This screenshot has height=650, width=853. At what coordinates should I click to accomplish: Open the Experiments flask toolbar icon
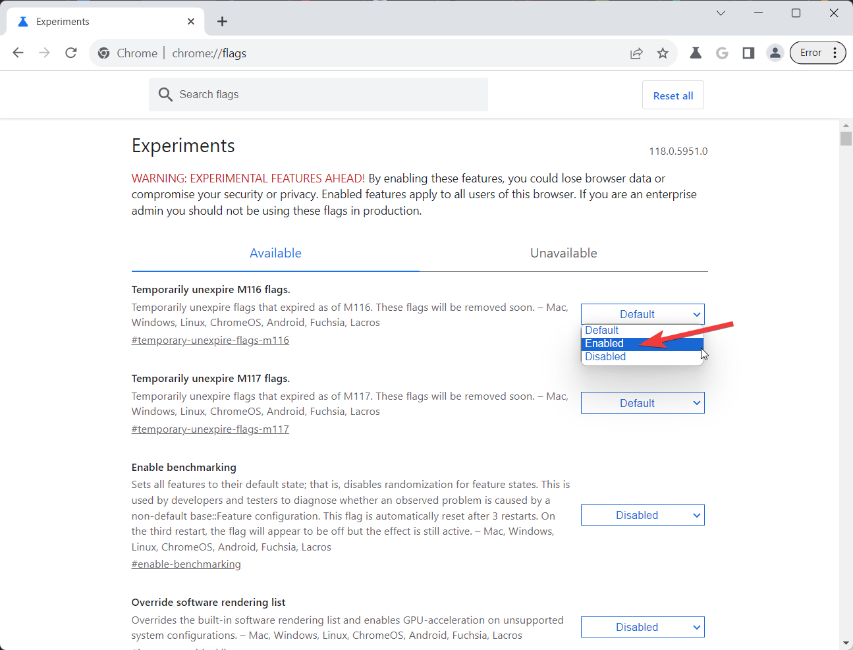[696, 53]
